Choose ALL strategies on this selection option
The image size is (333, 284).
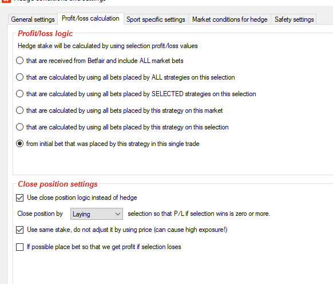click(x=20, y=77)
